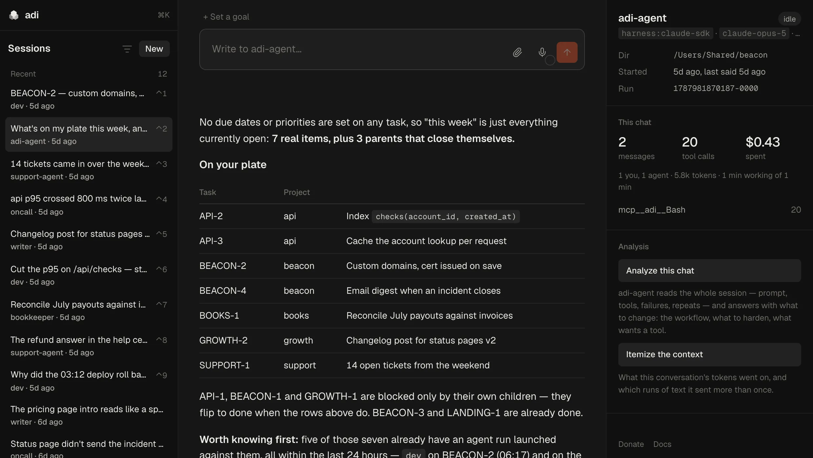This screenshot has height=458, width=813.
Task: Click the mcp__adi__Bash tool row
Action: [709, 210]
